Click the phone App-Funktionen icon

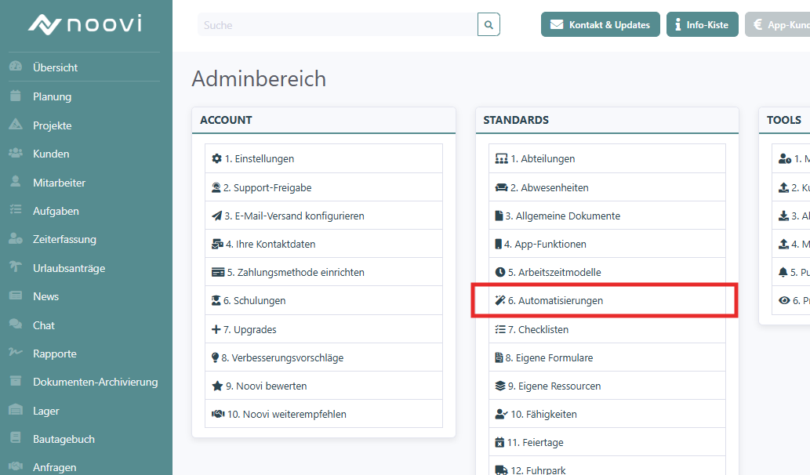point(498,244)
